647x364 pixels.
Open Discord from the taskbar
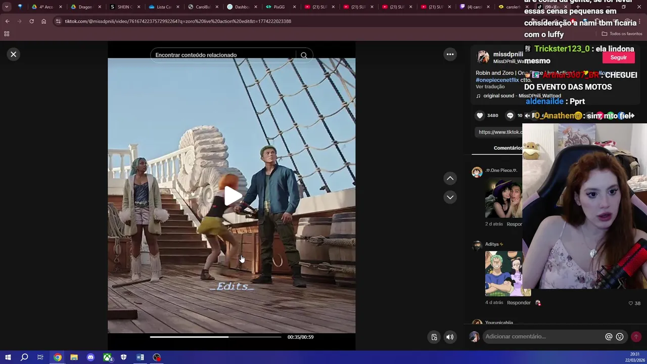90,357
